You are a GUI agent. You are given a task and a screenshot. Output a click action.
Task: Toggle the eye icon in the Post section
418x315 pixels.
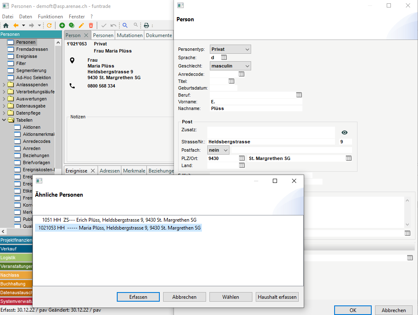pyautogui.click(x=344, y=132)
